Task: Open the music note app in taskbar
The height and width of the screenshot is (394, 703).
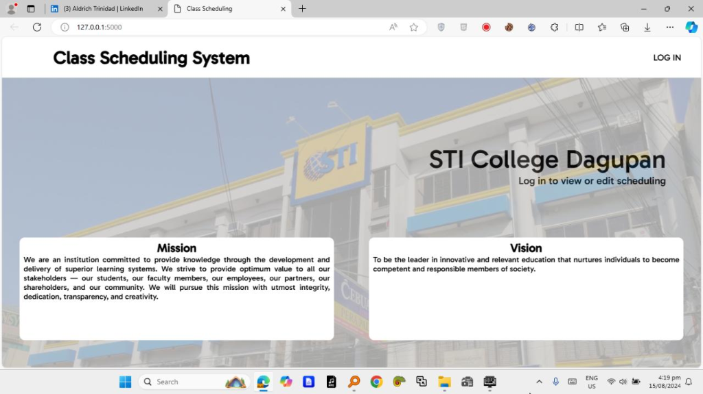Action: [x=332, y=382]
